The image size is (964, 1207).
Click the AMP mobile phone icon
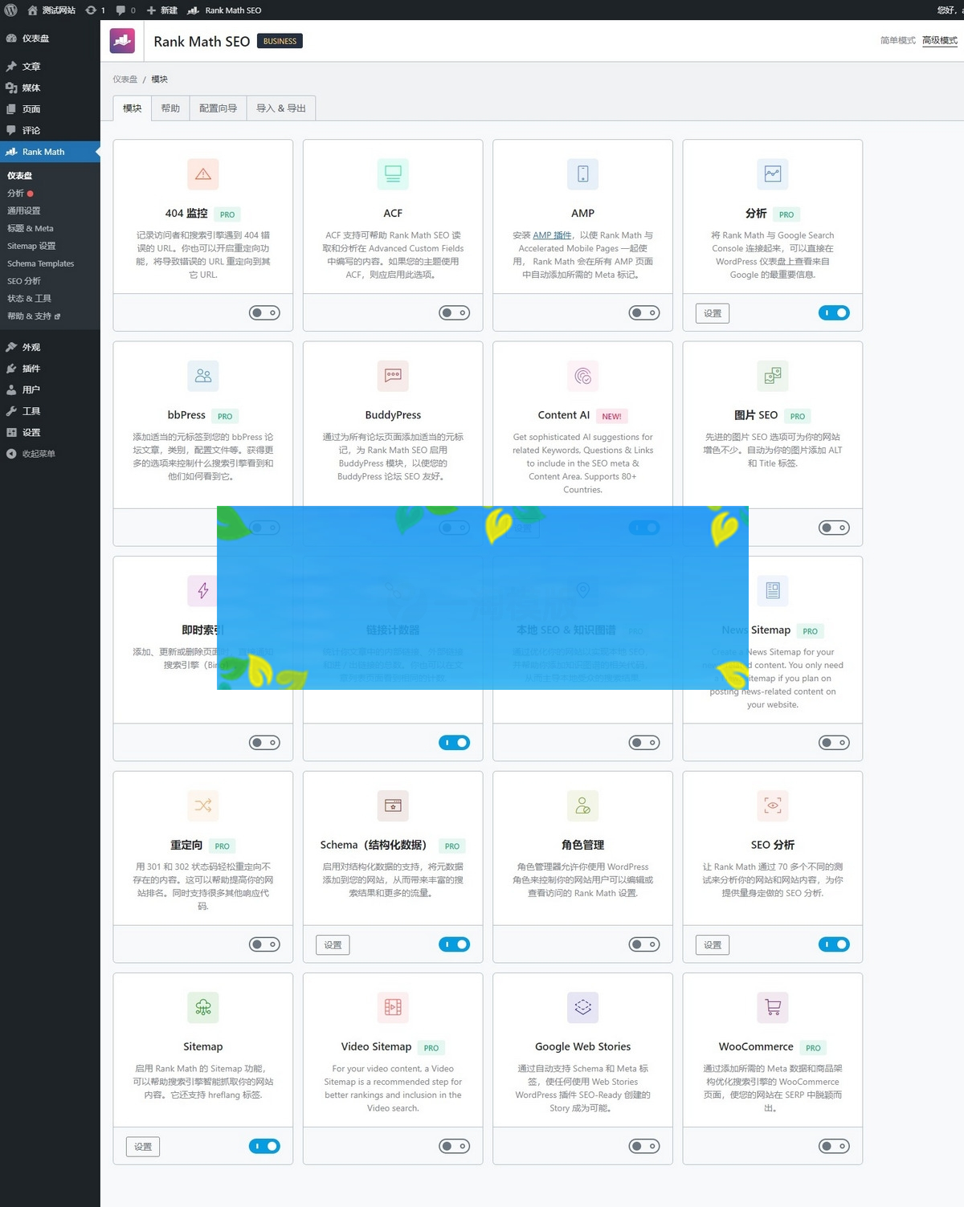[582, 174]
